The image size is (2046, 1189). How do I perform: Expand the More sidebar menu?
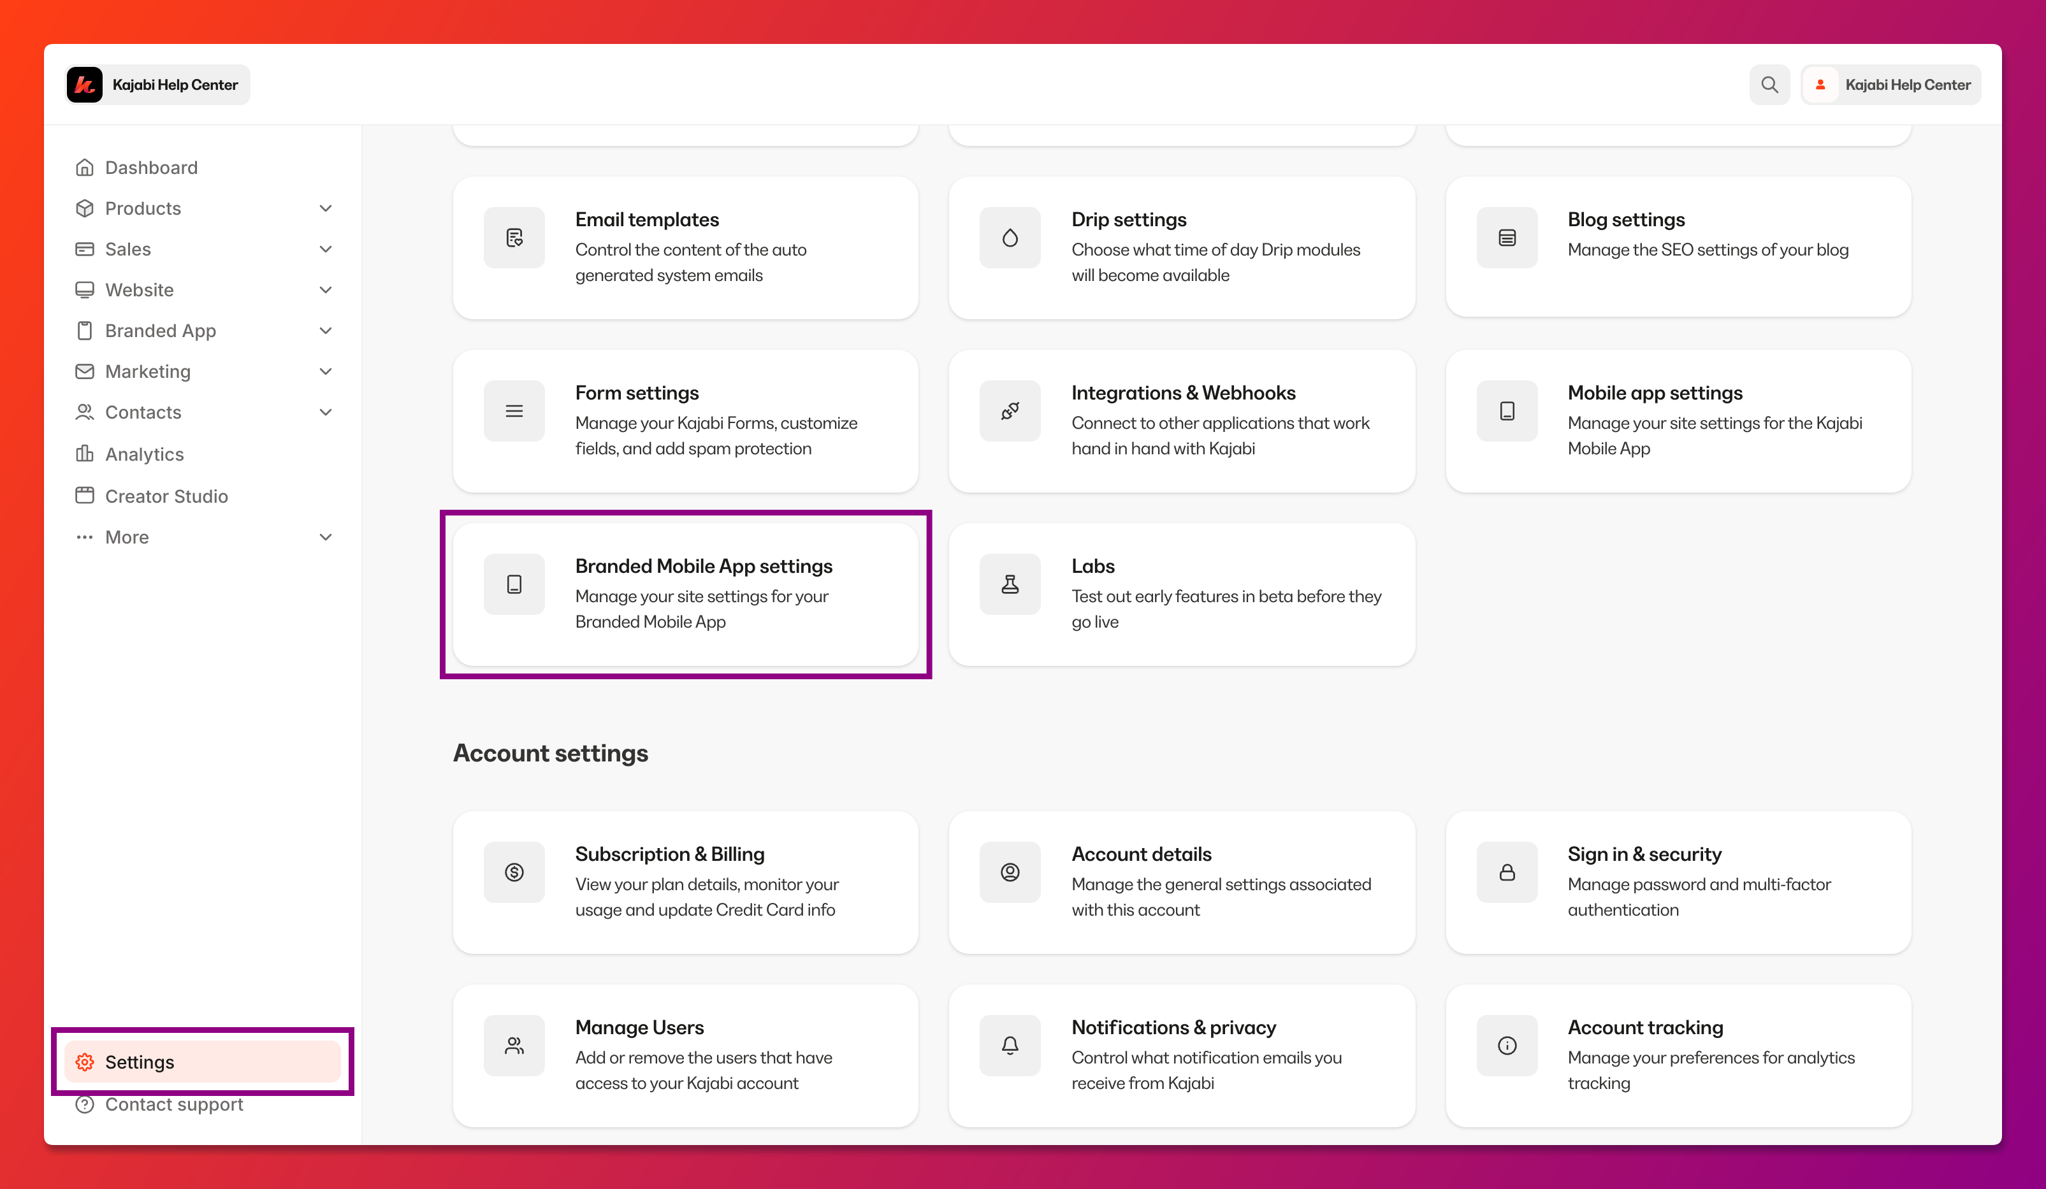[326, 537]
